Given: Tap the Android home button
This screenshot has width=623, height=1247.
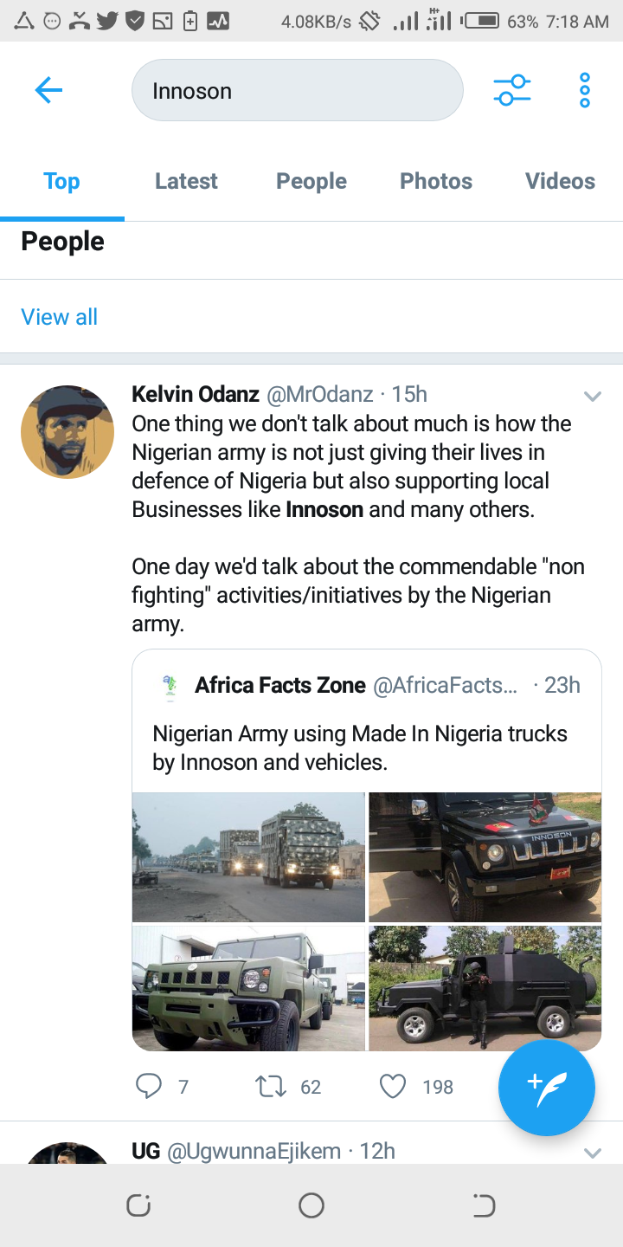Looking at the screenshot, I should point(311,1205).
